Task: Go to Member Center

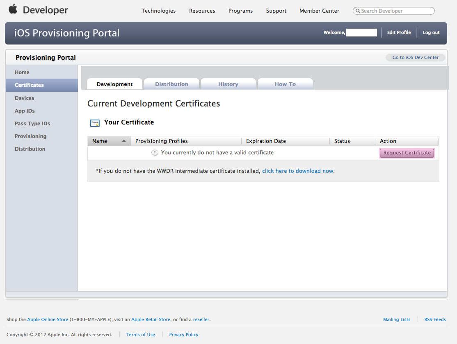Action: pos(319,11)
